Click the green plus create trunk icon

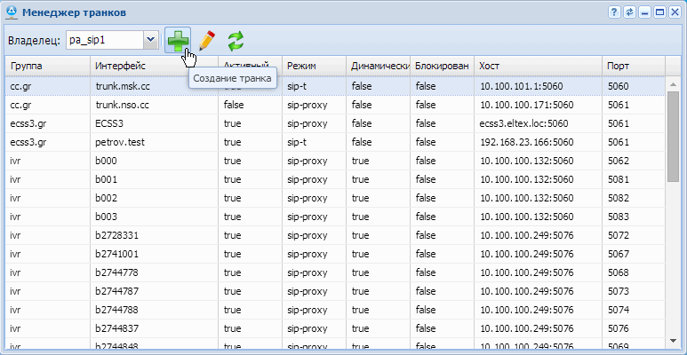(x=178, y=41)
